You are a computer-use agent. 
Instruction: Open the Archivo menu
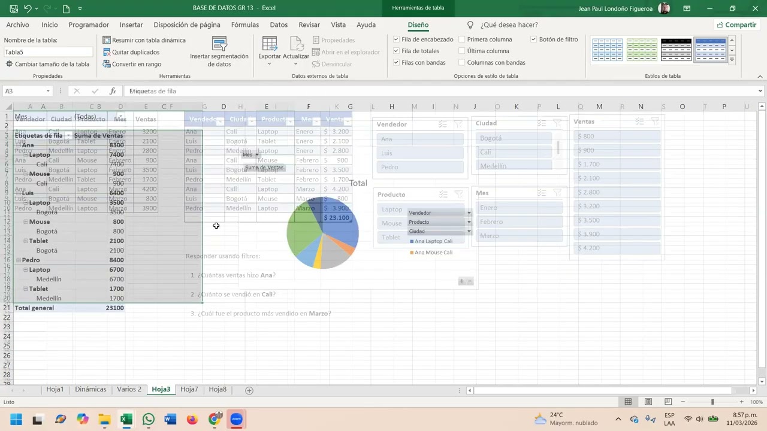(x=17, y=25)
